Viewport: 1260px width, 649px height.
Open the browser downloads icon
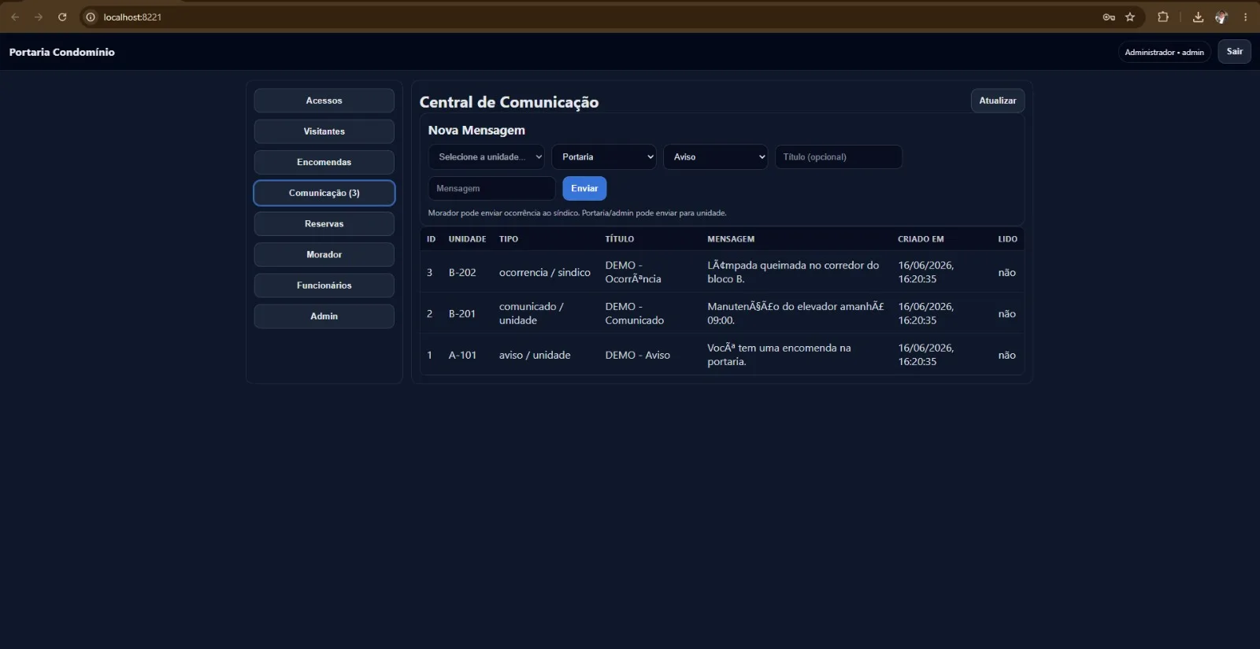(1198, 17)
